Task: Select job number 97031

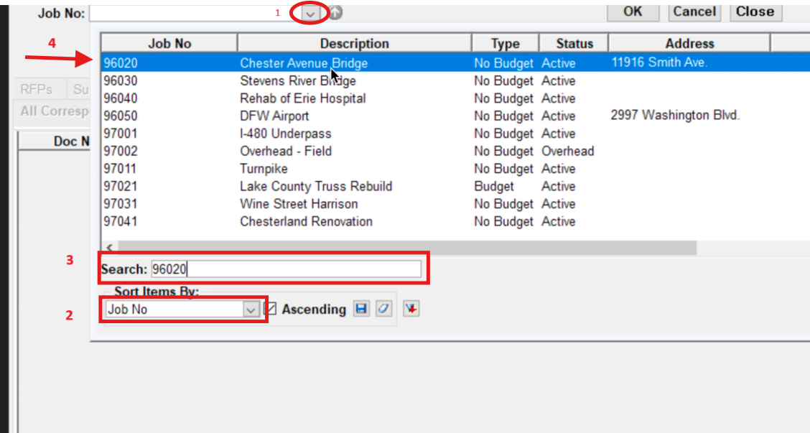Action: coord(121,204)
